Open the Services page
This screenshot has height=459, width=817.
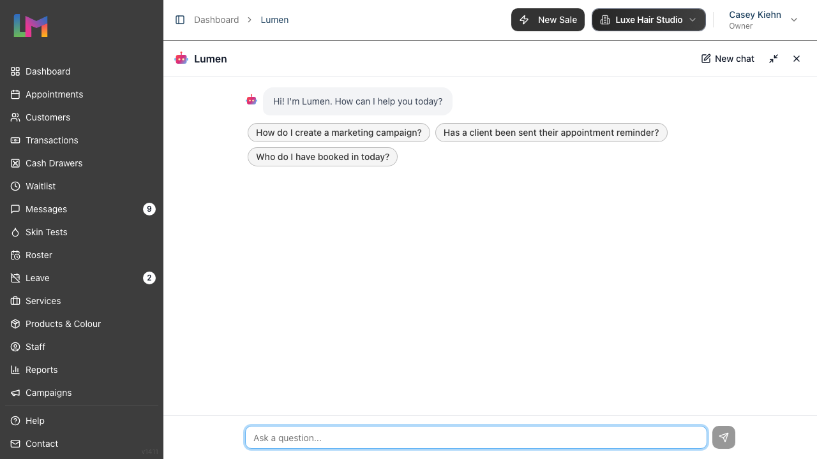tap(82, 301)
